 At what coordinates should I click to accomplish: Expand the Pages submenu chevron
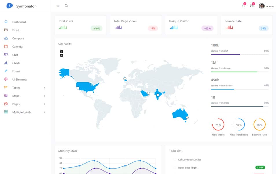click(44, 104)
